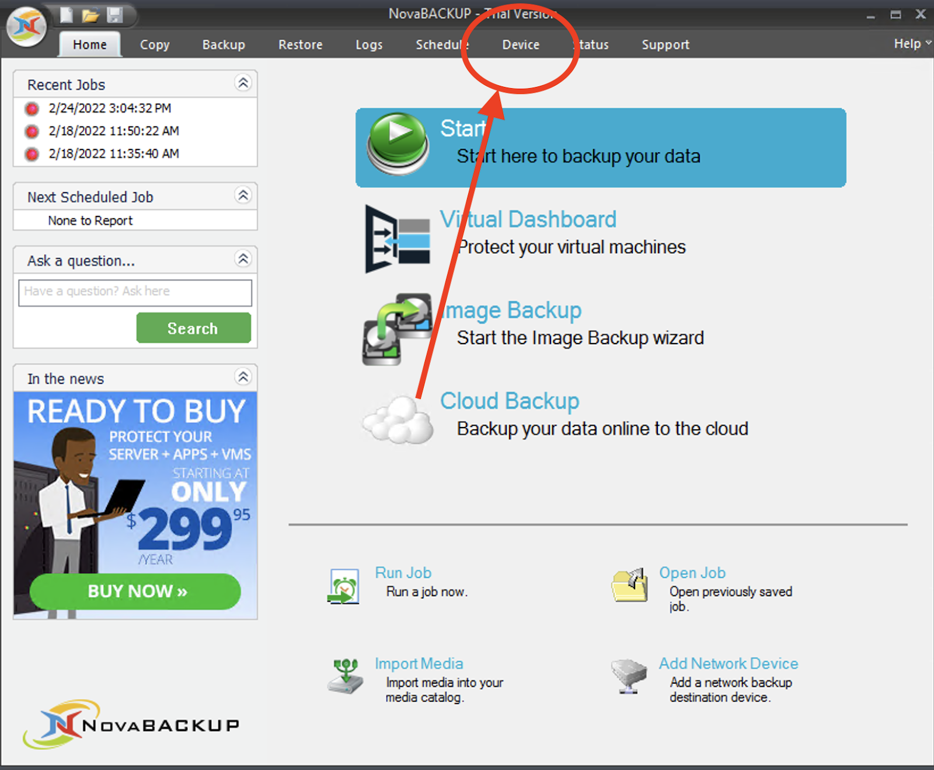Select the 2/24/2022 3:04:32 PM job entry

110,108
